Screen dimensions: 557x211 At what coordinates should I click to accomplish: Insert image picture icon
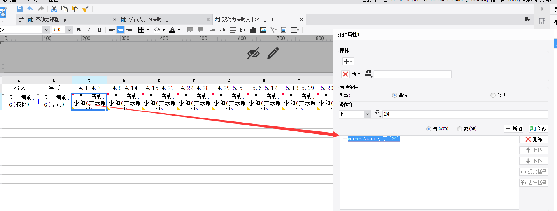(263, 30)
